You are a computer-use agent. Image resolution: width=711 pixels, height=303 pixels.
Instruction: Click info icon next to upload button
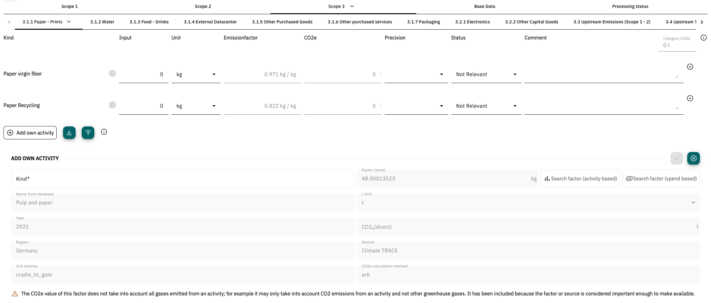(x=104, y=132)
